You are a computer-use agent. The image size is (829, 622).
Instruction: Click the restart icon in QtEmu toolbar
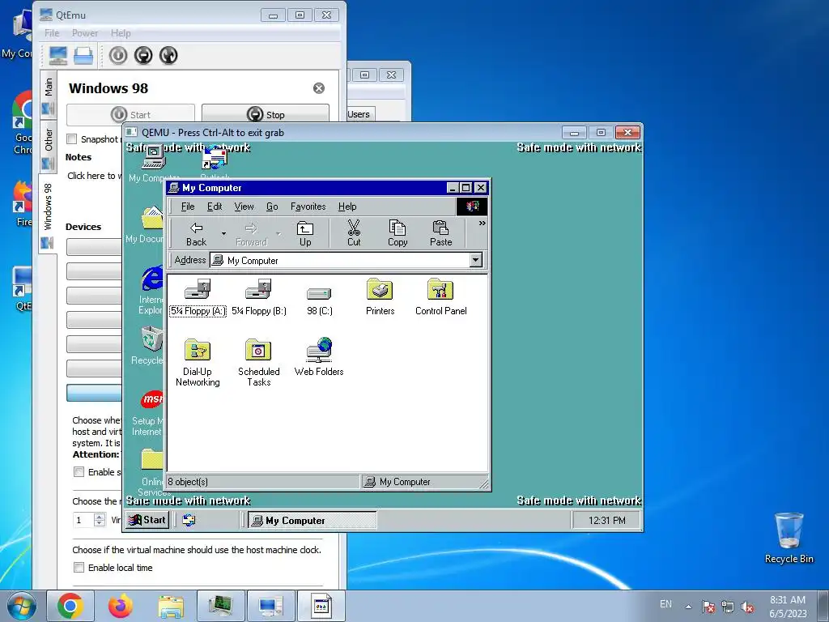coord(168,55)
